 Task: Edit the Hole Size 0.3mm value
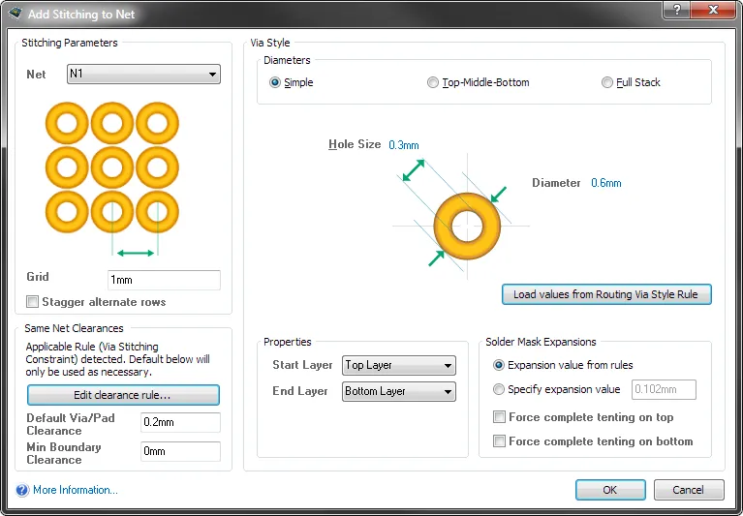tap(404, 145)
